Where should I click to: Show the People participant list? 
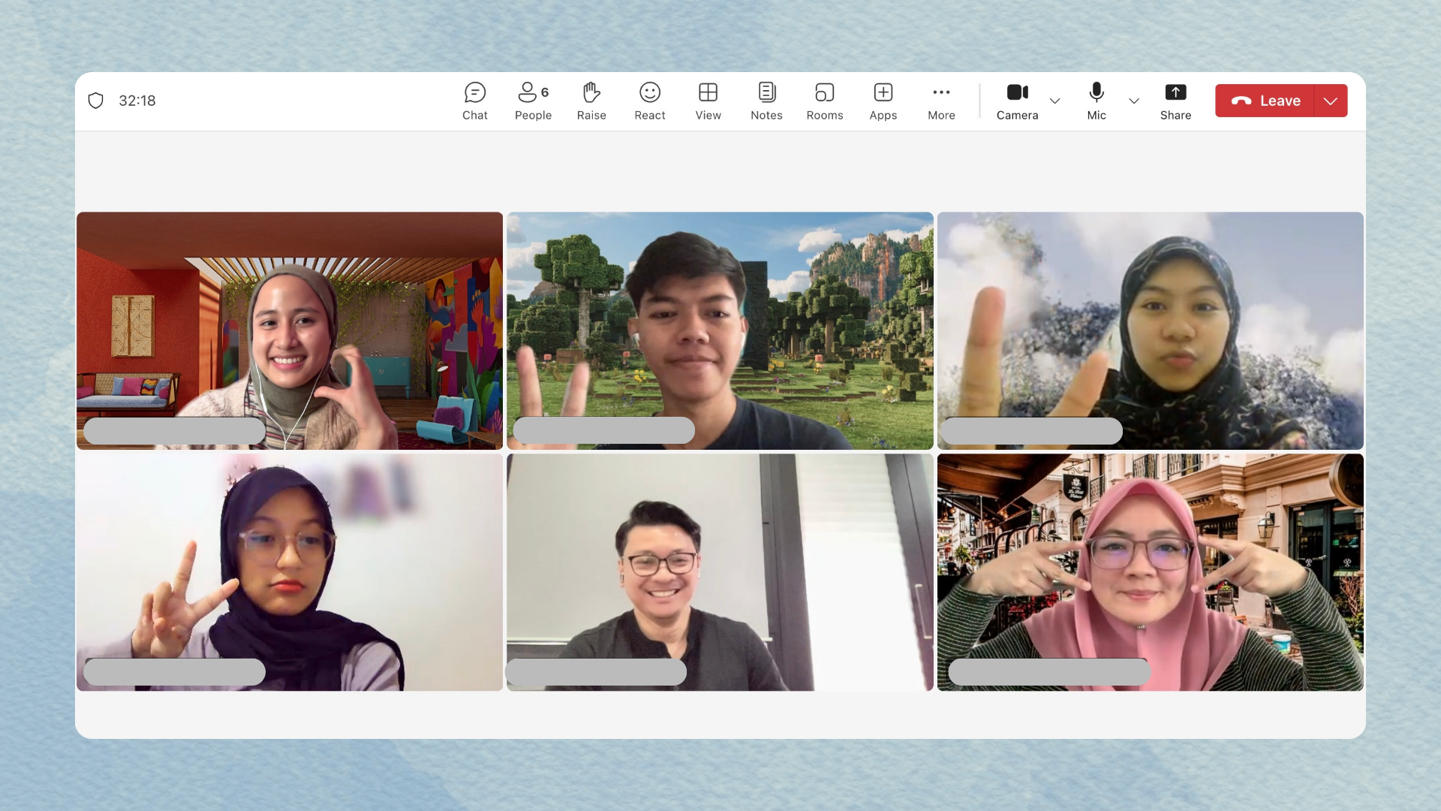point(533,101)
